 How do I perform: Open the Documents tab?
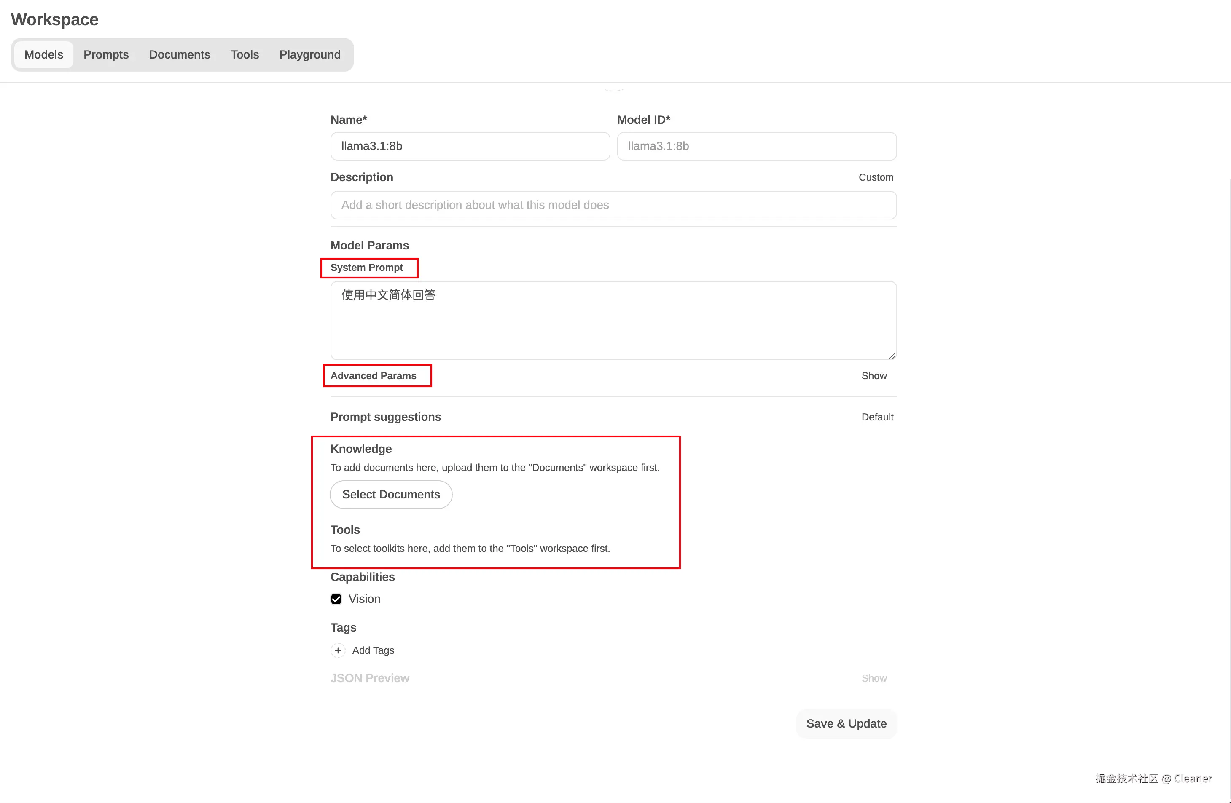180,55
